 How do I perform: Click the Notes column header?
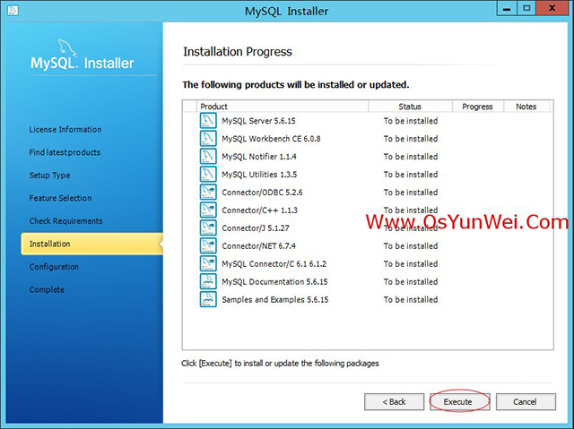pos(526,107)
